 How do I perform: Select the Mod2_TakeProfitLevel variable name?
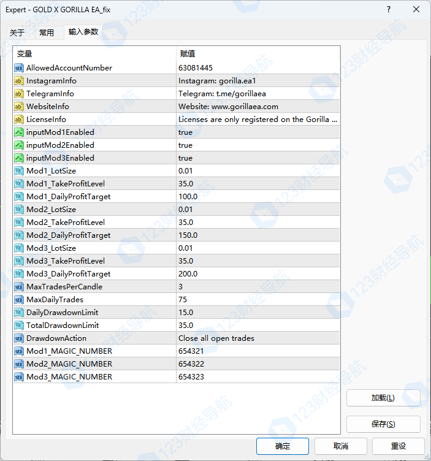(x=66, y=223)
